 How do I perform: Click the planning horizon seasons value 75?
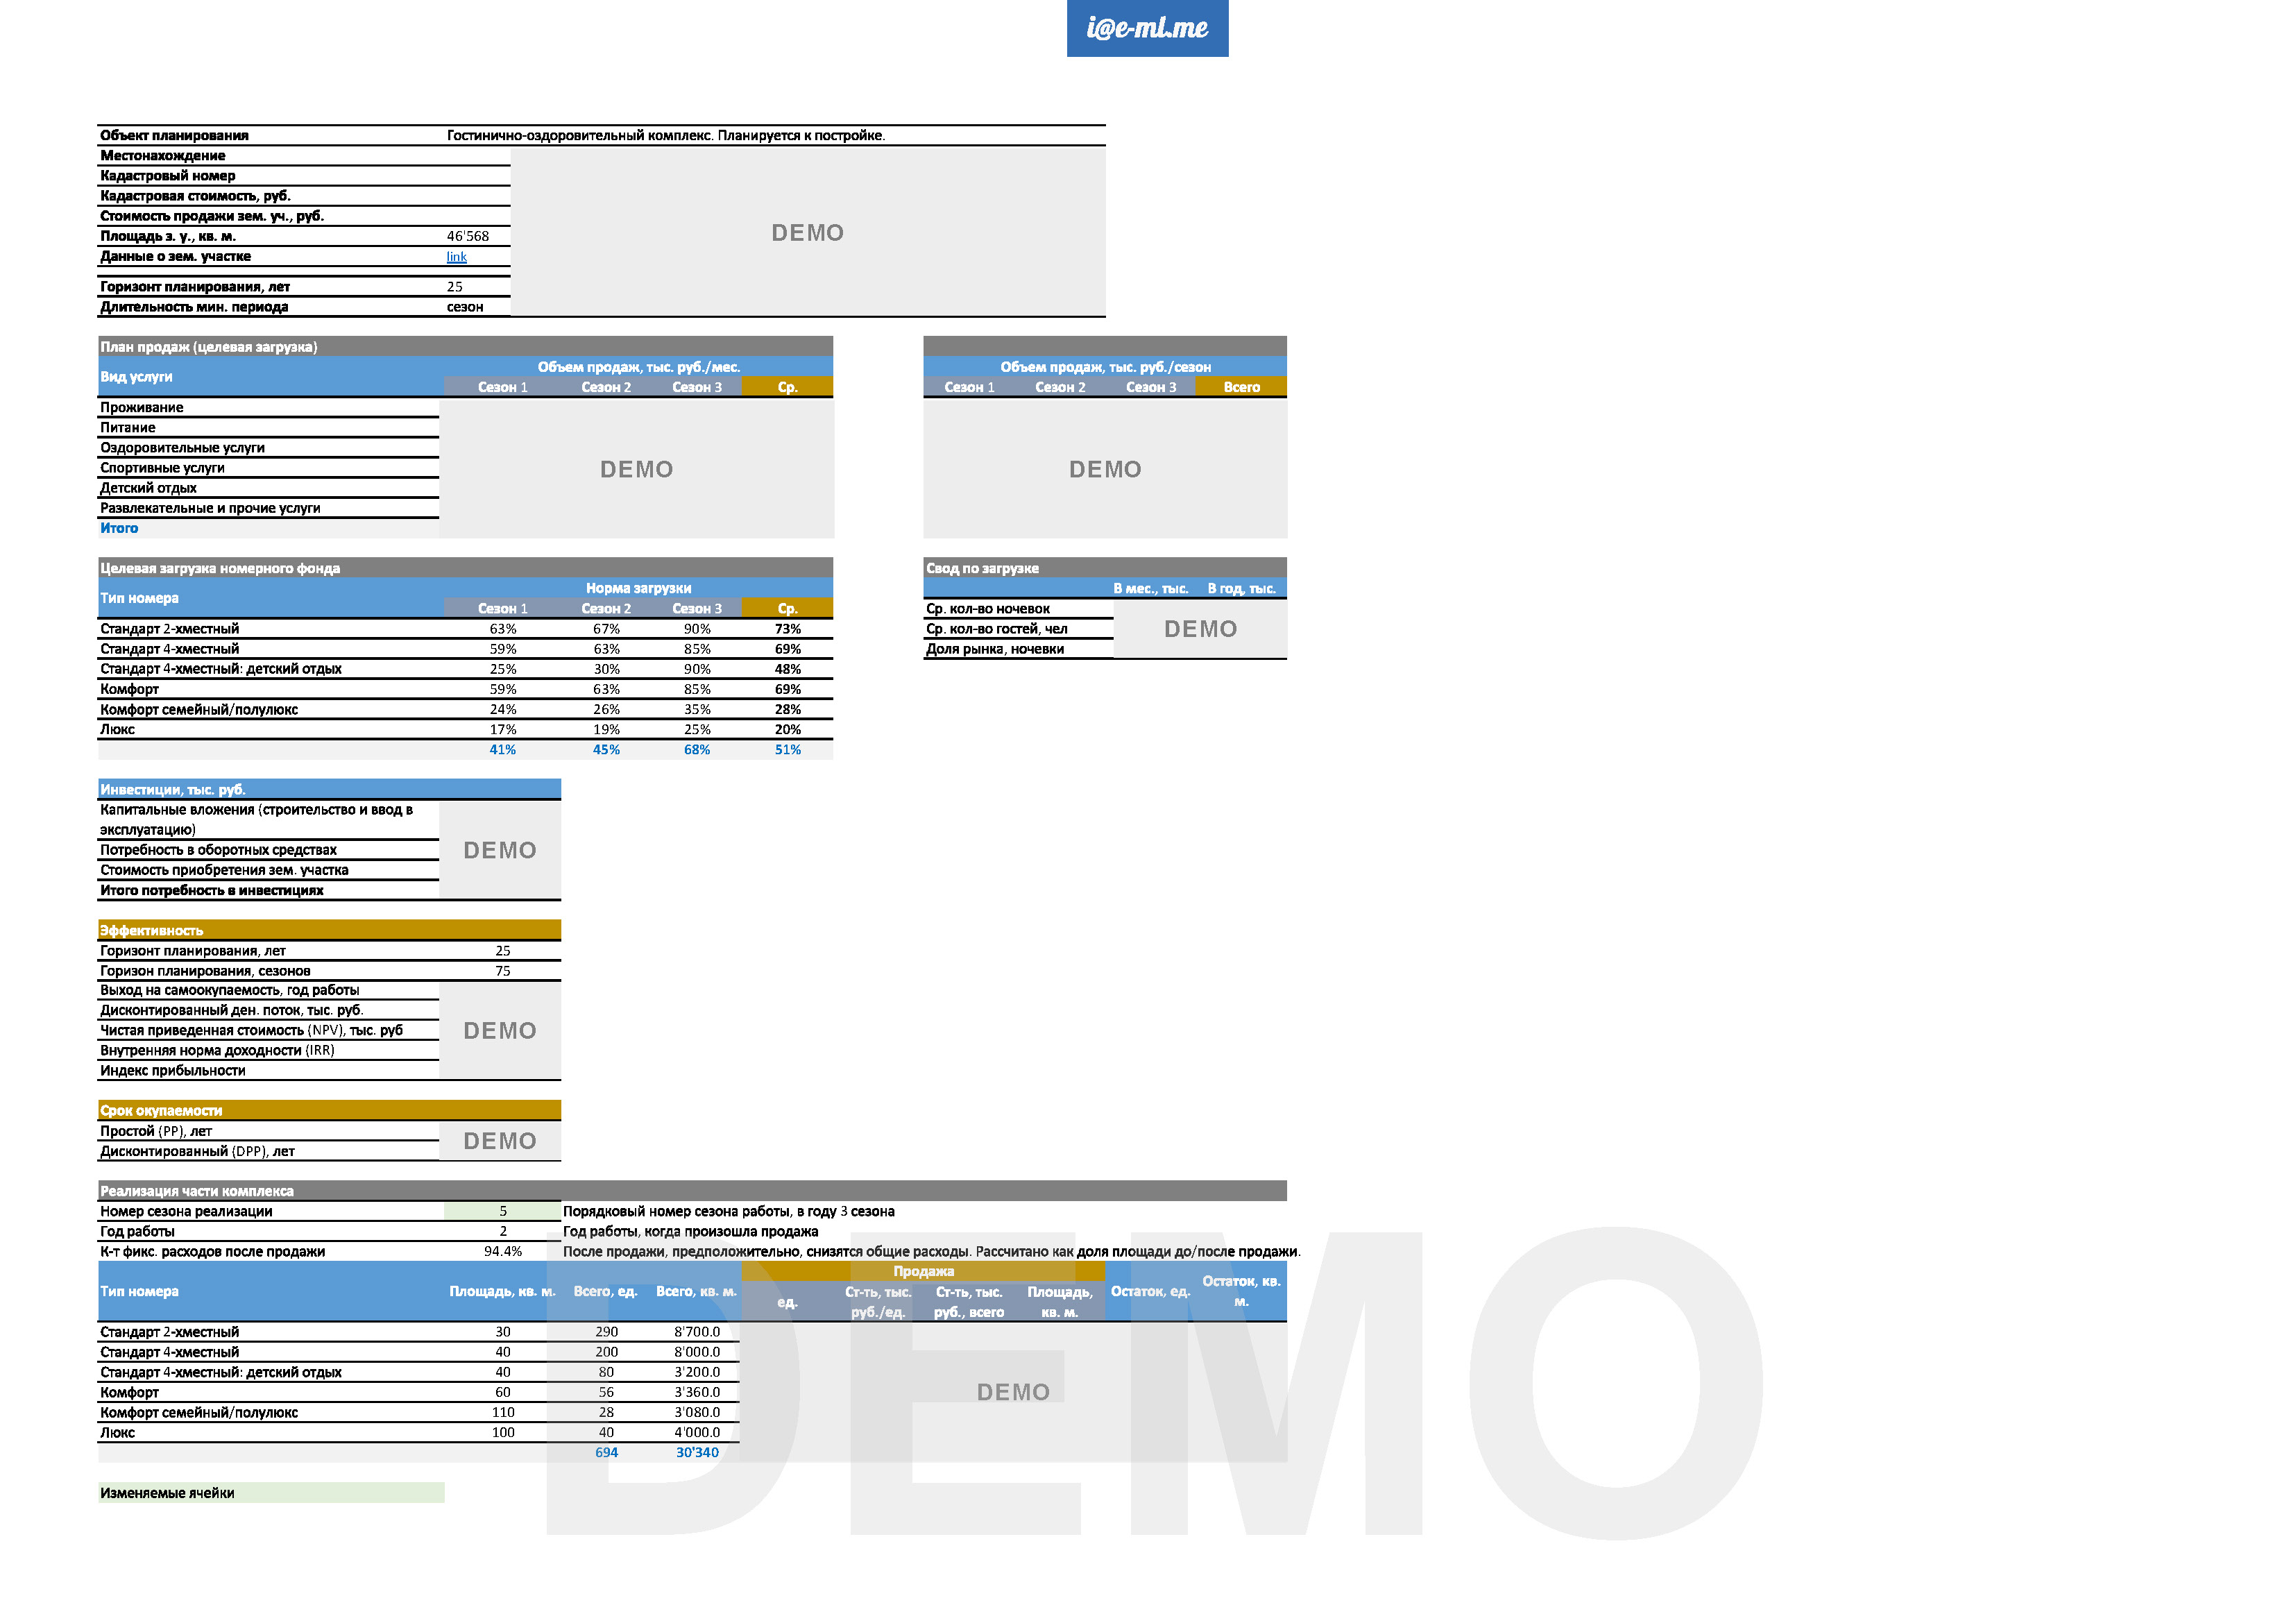pyautogui.click(x=502, y=970)
